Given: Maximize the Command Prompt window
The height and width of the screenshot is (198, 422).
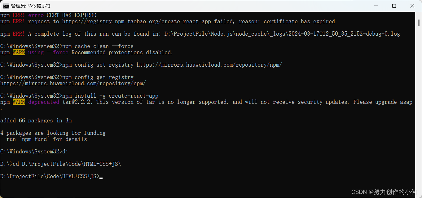Looking at the screenshot, I should 394,6.
